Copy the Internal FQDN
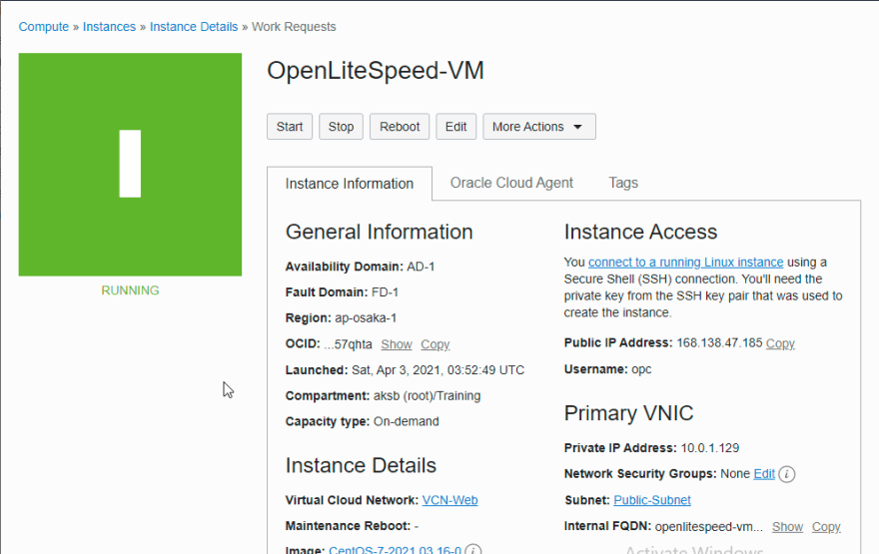Screen dimensions: 879x554 826,527
